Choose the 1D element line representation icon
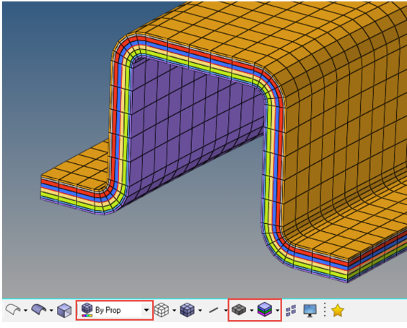This screenshot has width=407, height=328. pyautogui.click(x=214, y=310)
